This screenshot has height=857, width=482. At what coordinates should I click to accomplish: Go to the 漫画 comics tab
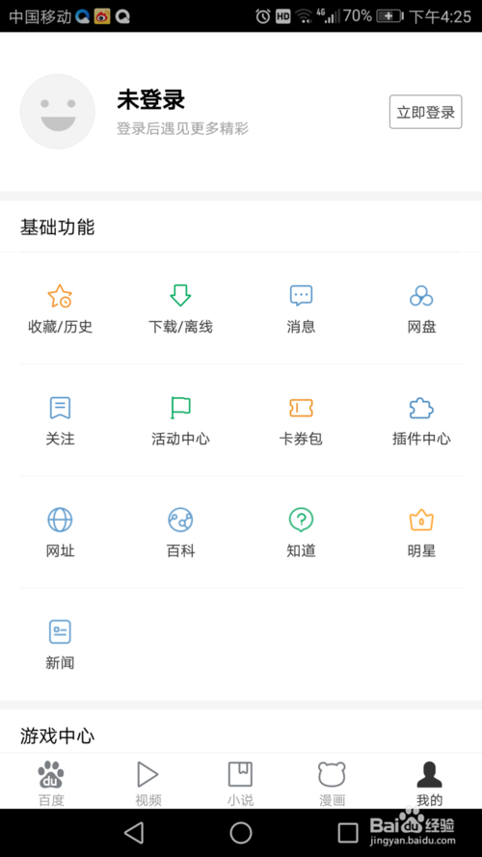pyautogui.click(x=333, y=783)
